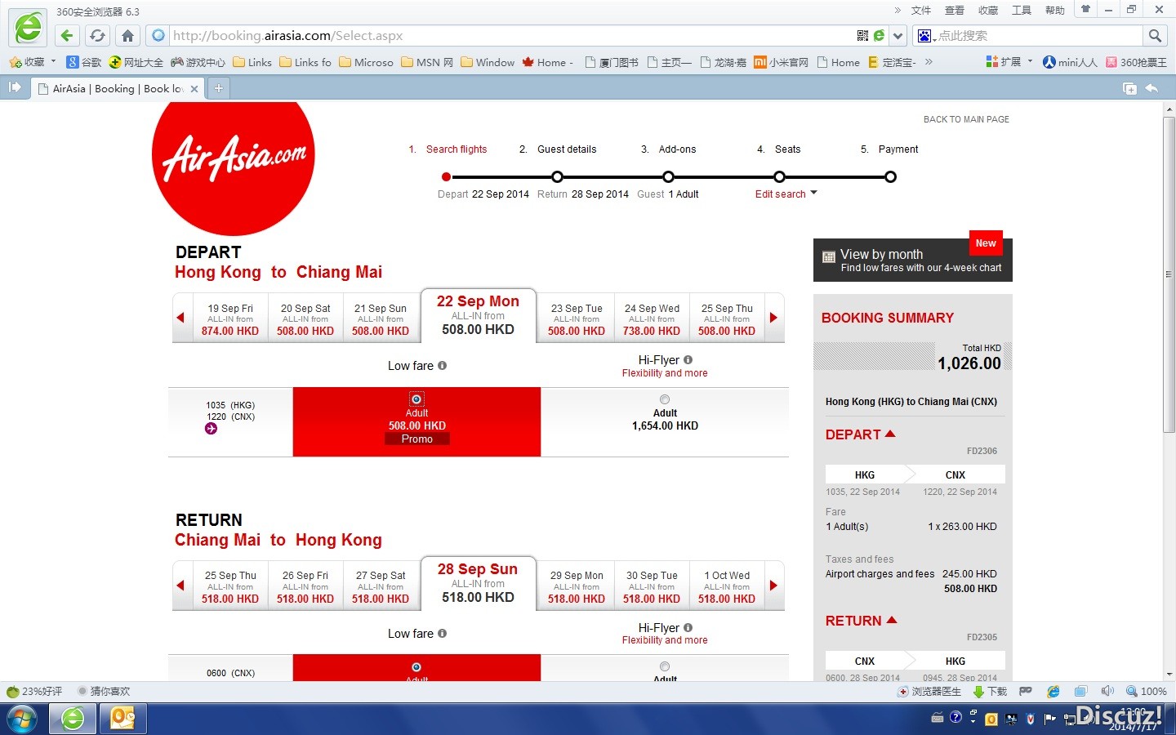The height and width of the screenshot is (735, 1176).
Task: Click BACK TO MAIN PAGE link
Action: click(x=966, y=119)
